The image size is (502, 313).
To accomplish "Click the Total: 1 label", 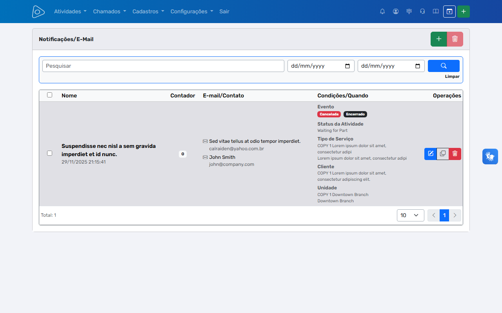I will (49, 215).
